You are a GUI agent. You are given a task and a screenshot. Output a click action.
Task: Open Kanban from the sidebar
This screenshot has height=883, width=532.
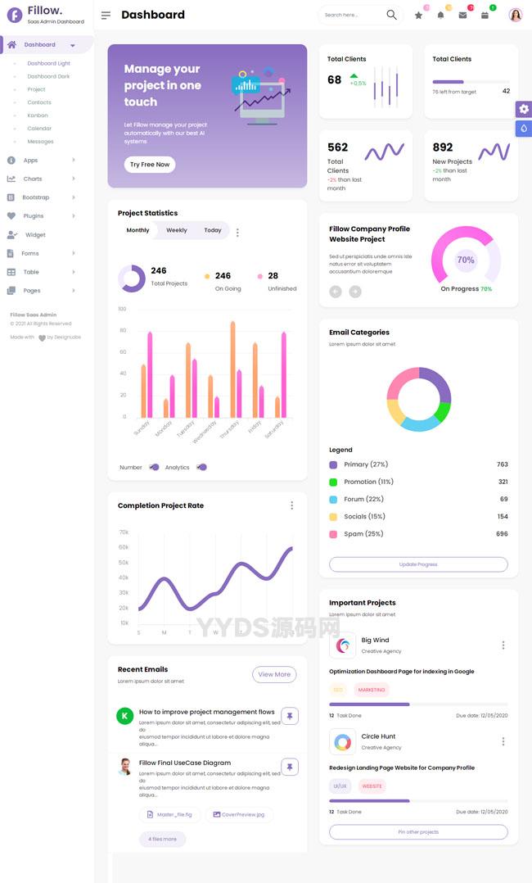38,115
